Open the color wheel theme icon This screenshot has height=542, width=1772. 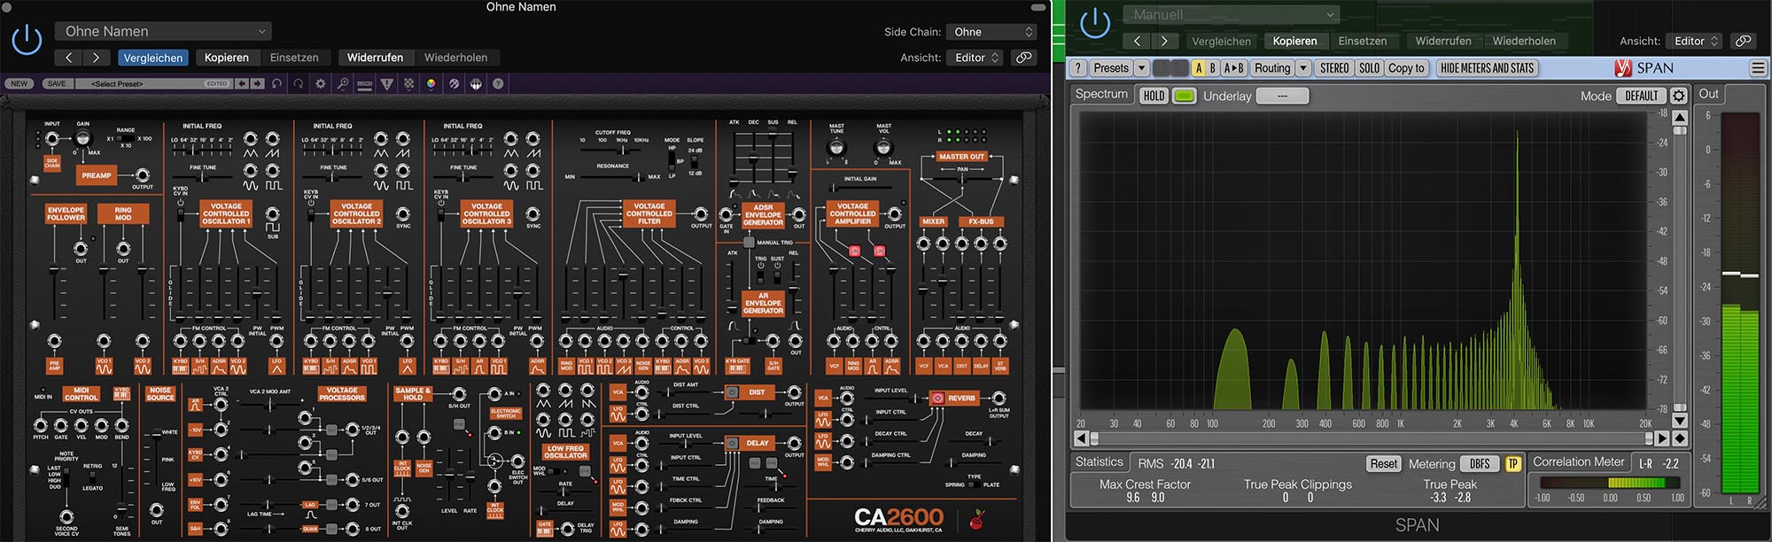pyautogui.click(x=431, y=83)
